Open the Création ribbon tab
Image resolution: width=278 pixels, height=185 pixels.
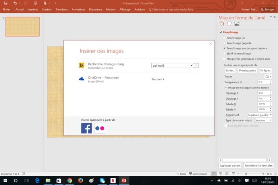46,10
